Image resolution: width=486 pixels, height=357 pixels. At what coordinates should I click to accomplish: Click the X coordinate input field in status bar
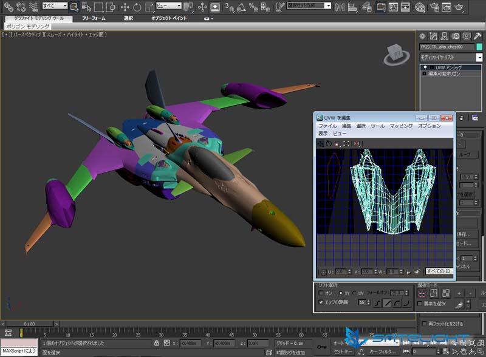click(190, 343)
